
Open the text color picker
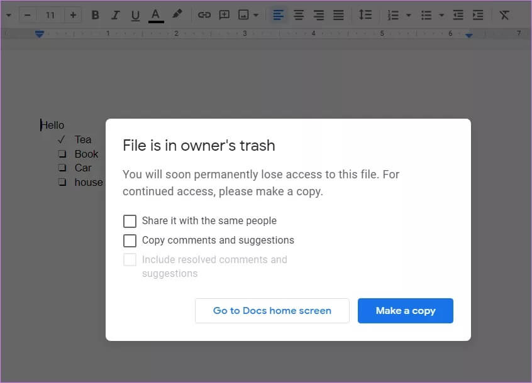pos(156,15)
